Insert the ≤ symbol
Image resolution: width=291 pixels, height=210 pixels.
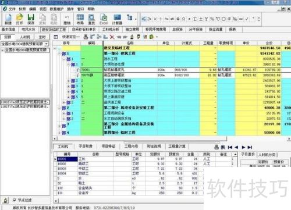pyautogui.click(x=144, y=19)
